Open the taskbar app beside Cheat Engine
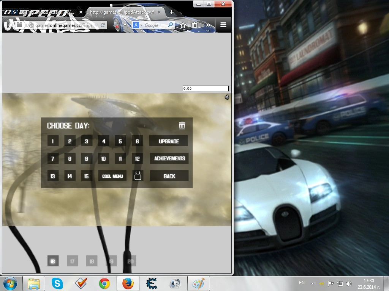The height and width of the screenshot is (291, 389). [x=175, y=283]
